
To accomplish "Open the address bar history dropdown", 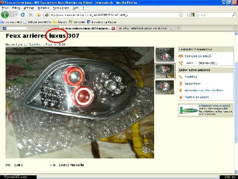I will point(186,15).
